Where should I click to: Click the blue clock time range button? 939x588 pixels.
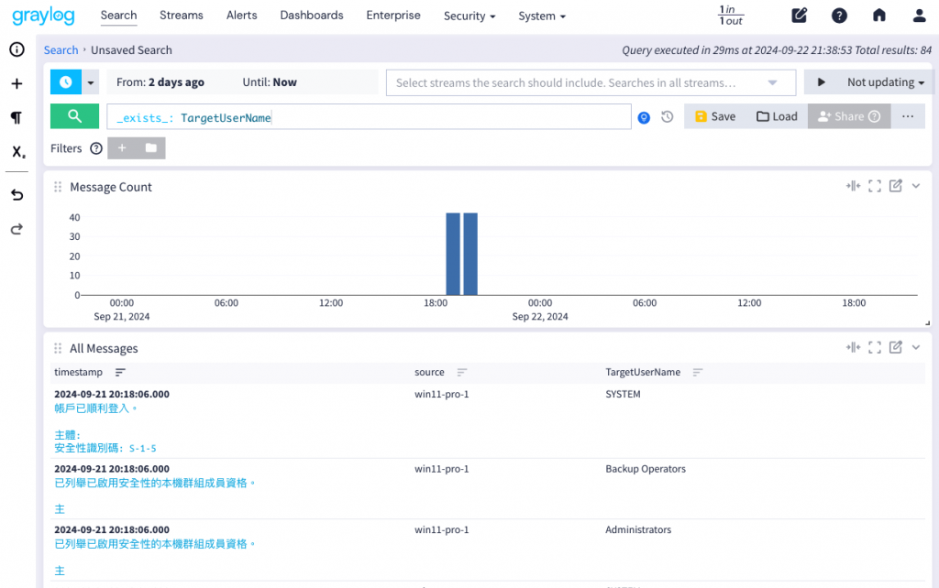pyautogui.click(x=66, y=82)
